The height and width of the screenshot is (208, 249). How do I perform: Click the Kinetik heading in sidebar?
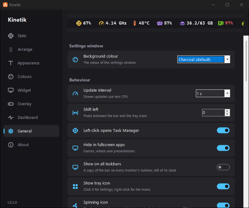point(17,20)
